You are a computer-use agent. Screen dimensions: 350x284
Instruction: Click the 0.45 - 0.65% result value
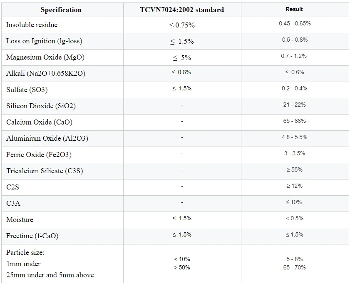[x=295, y=24]
